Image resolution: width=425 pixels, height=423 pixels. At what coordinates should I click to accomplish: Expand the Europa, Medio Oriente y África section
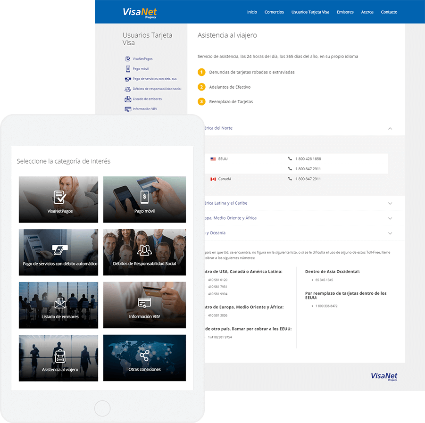point(390,218)
